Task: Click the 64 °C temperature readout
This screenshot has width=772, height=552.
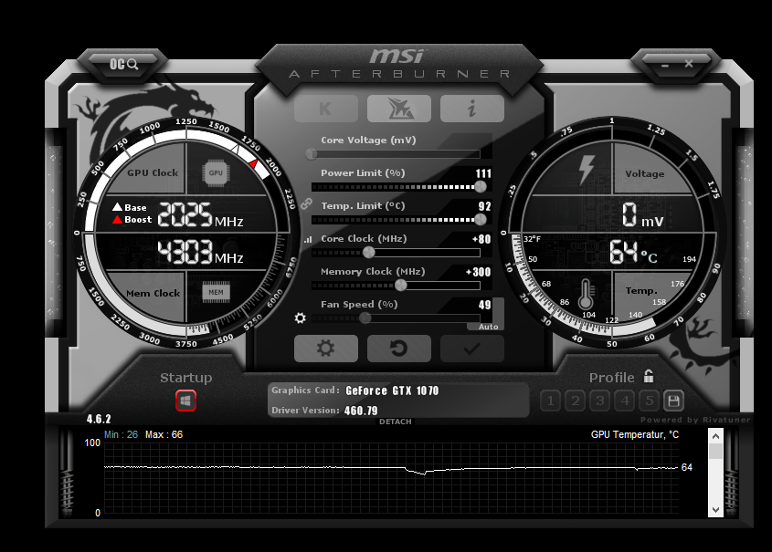Action: (x=633, y=252)
